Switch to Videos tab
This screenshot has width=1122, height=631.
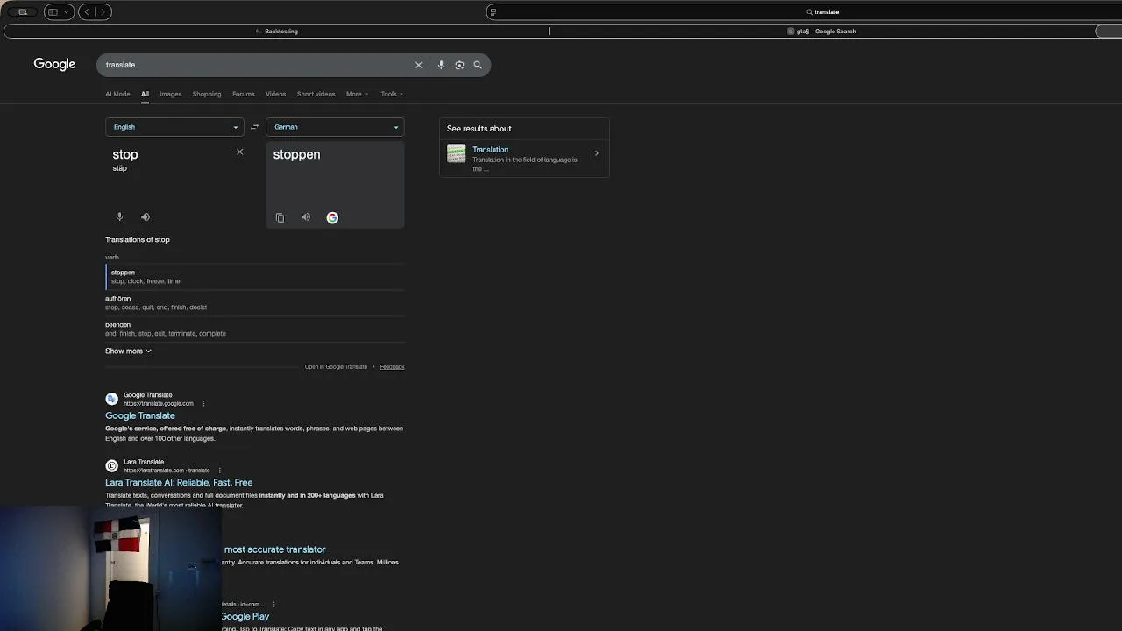[275, 94]
